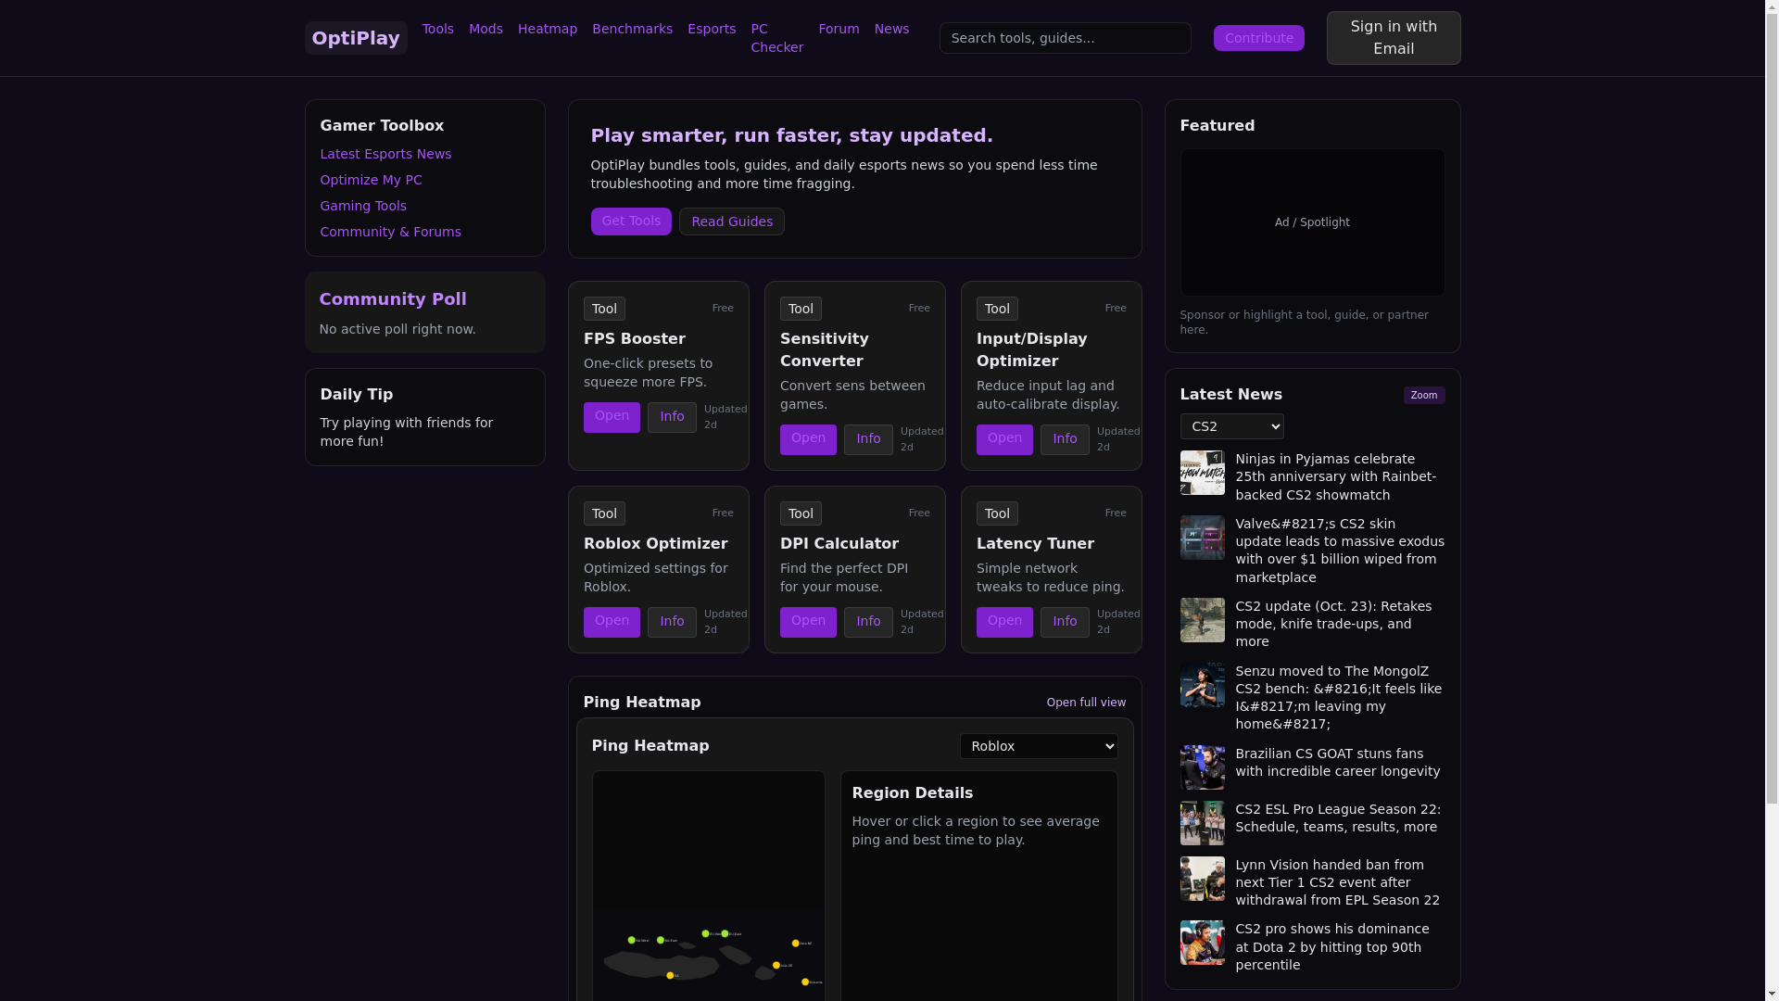Go to Heatmap in navigation

548,29
